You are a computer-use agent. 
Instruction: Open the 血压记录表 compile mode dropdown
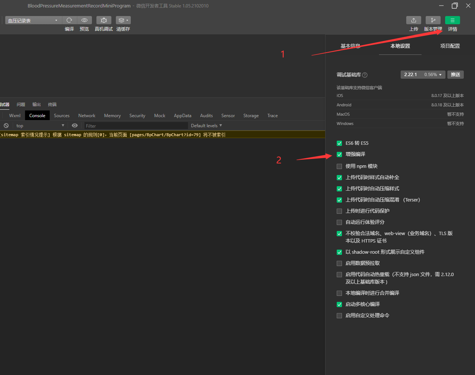click(x=33, y=21)
